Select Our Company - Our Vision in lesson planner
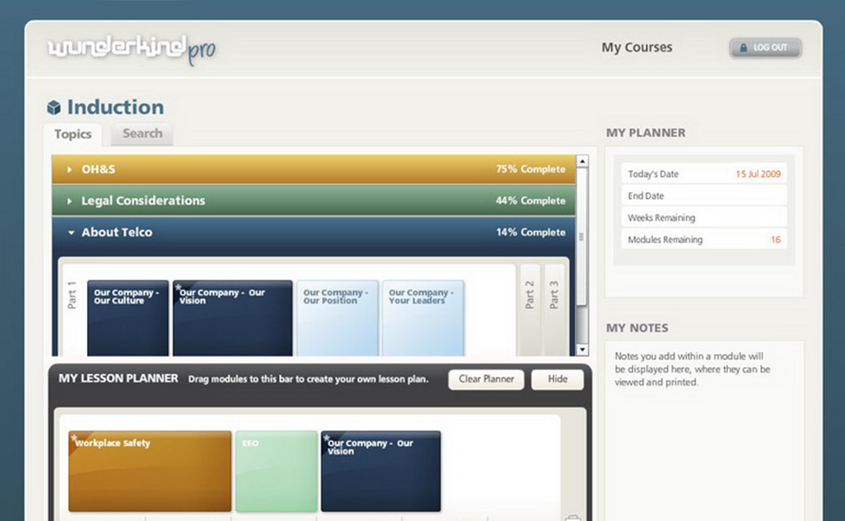Viewport: 845px width, 521px height. click(381, 471)
